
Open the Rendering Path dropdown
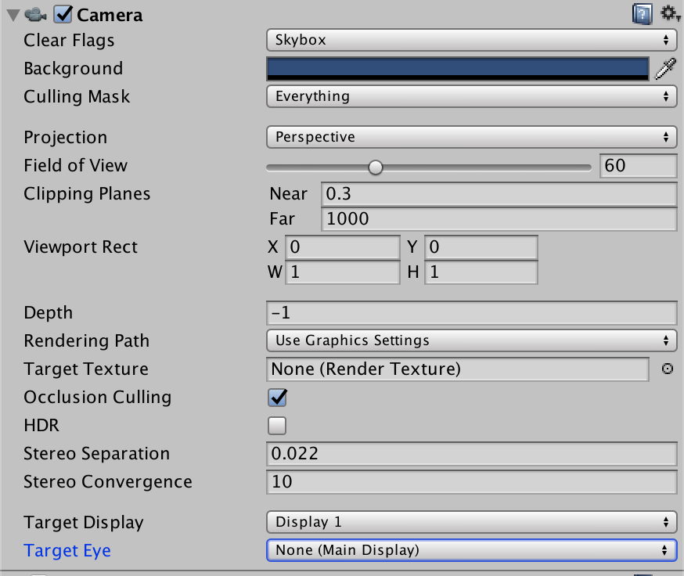(x=472, y=340)
